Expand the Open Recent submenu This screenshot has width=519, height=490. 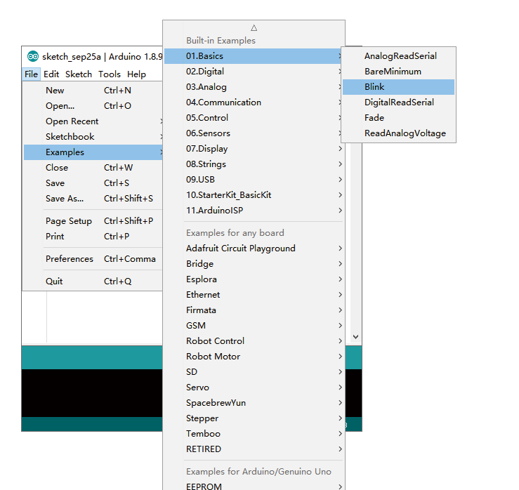93,121
